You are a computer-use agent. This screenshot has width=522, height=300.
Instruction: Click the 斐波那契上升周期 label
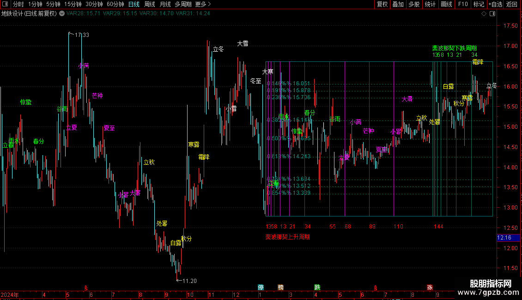coord(288,237)
